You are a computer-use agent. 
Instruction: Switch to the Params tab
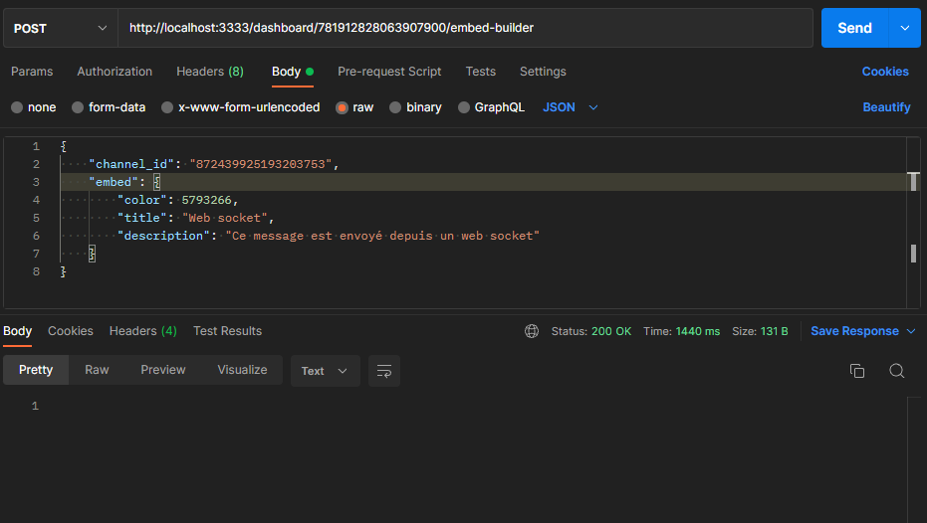click(32, 72)
